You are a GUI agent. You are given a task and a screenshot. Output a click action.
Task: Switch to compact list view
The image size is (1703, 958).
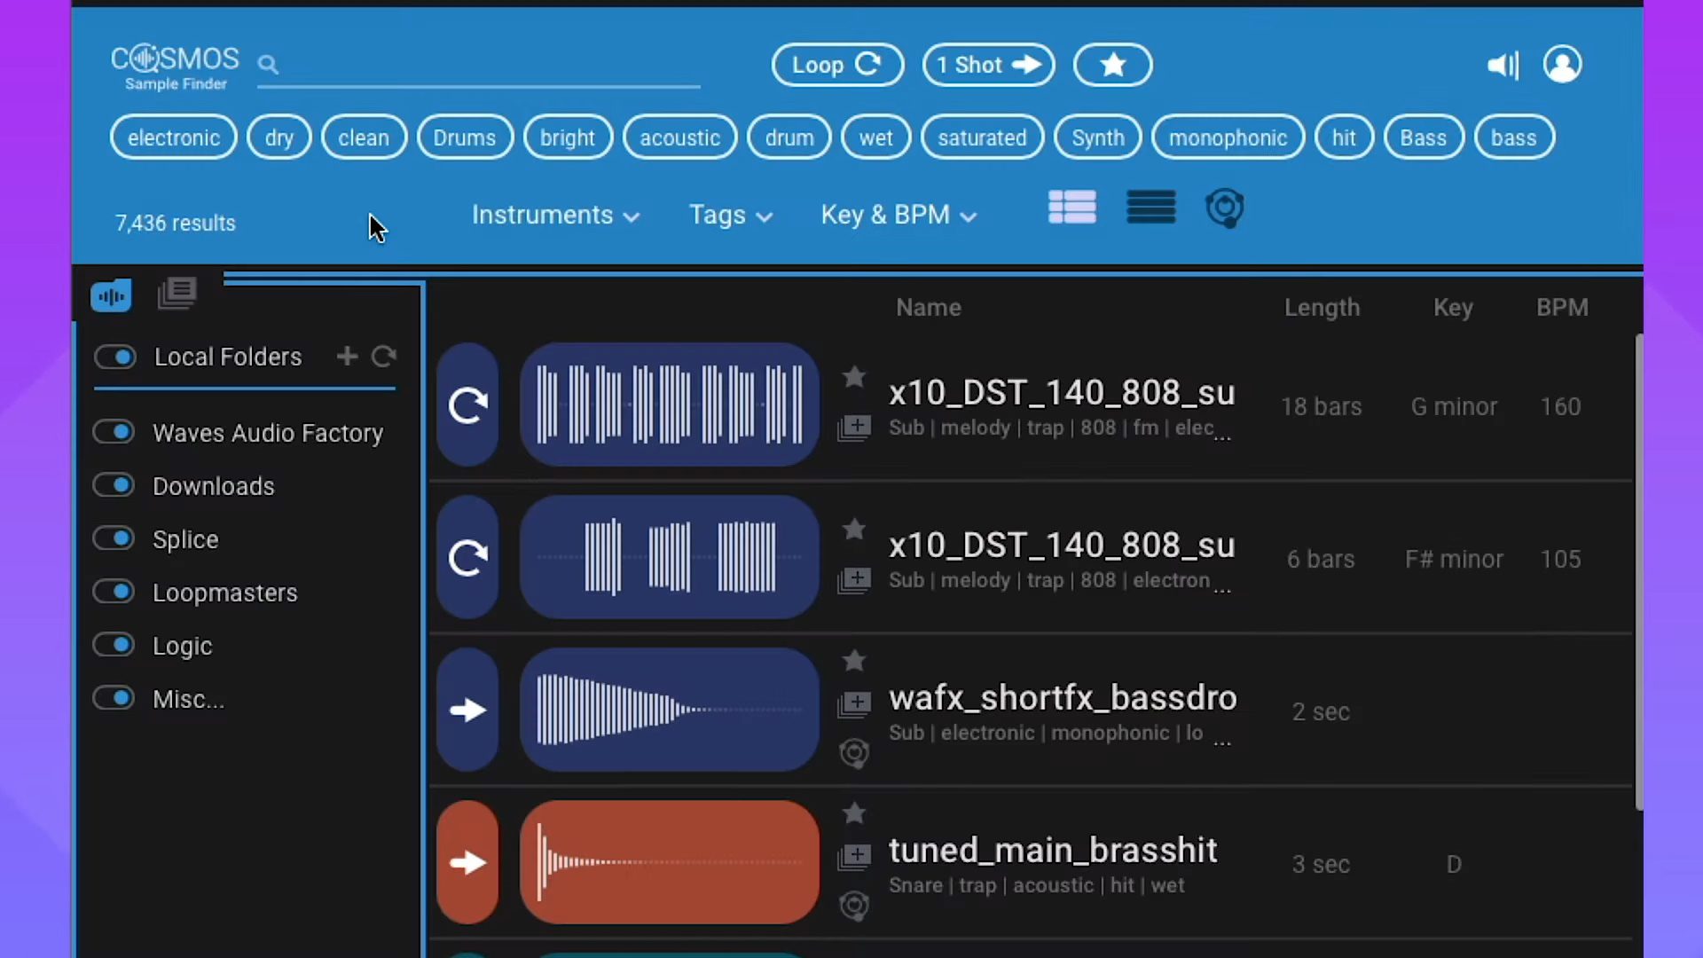tap(1150, 208)
